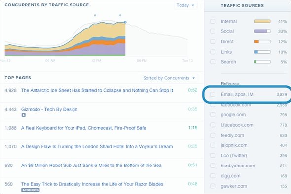Click the 4,928 concurrents count
Screen dimensions: 291x194
point(10,90)
